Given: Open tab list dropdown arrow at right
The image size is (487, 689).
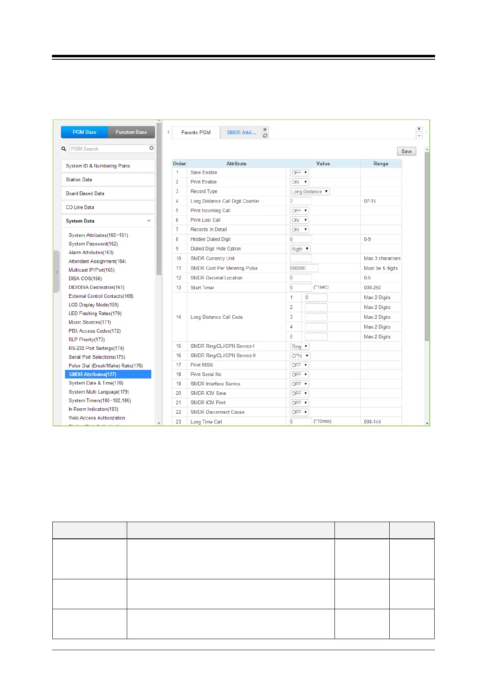Looking at the screenshot, I should click(x=419, y=136).
